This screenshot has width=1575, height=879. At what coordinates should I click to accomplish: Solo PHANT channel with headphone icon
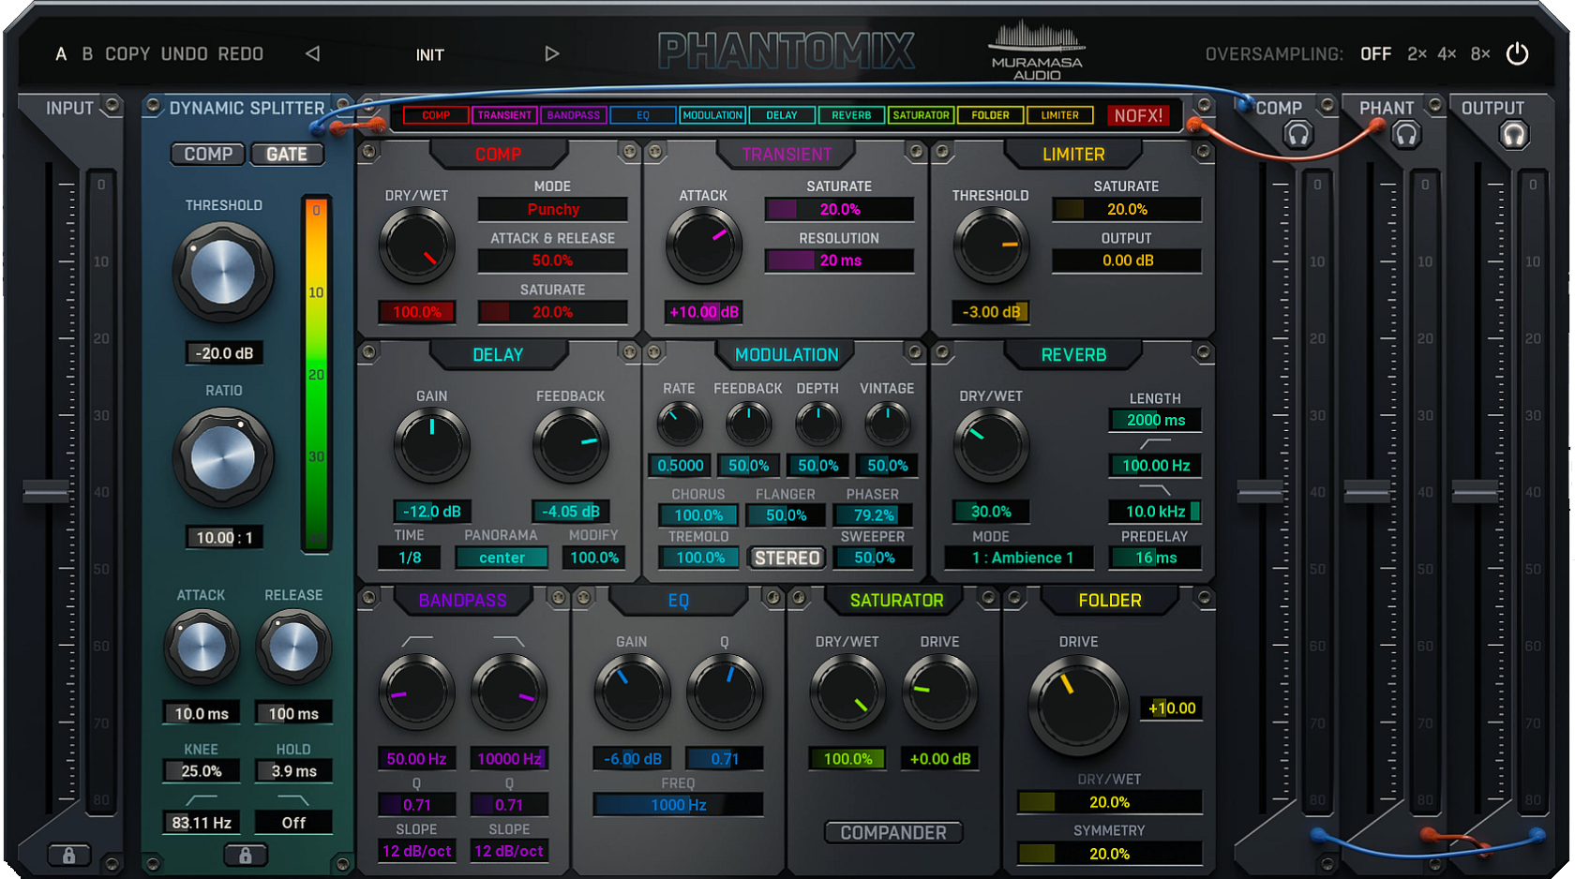pos(1405,135)
